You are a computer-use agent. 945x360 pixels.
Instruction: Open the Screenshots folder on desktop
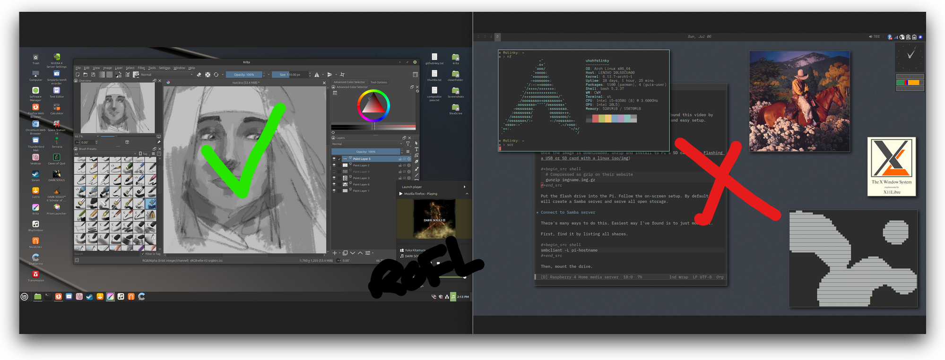point(456,92)
